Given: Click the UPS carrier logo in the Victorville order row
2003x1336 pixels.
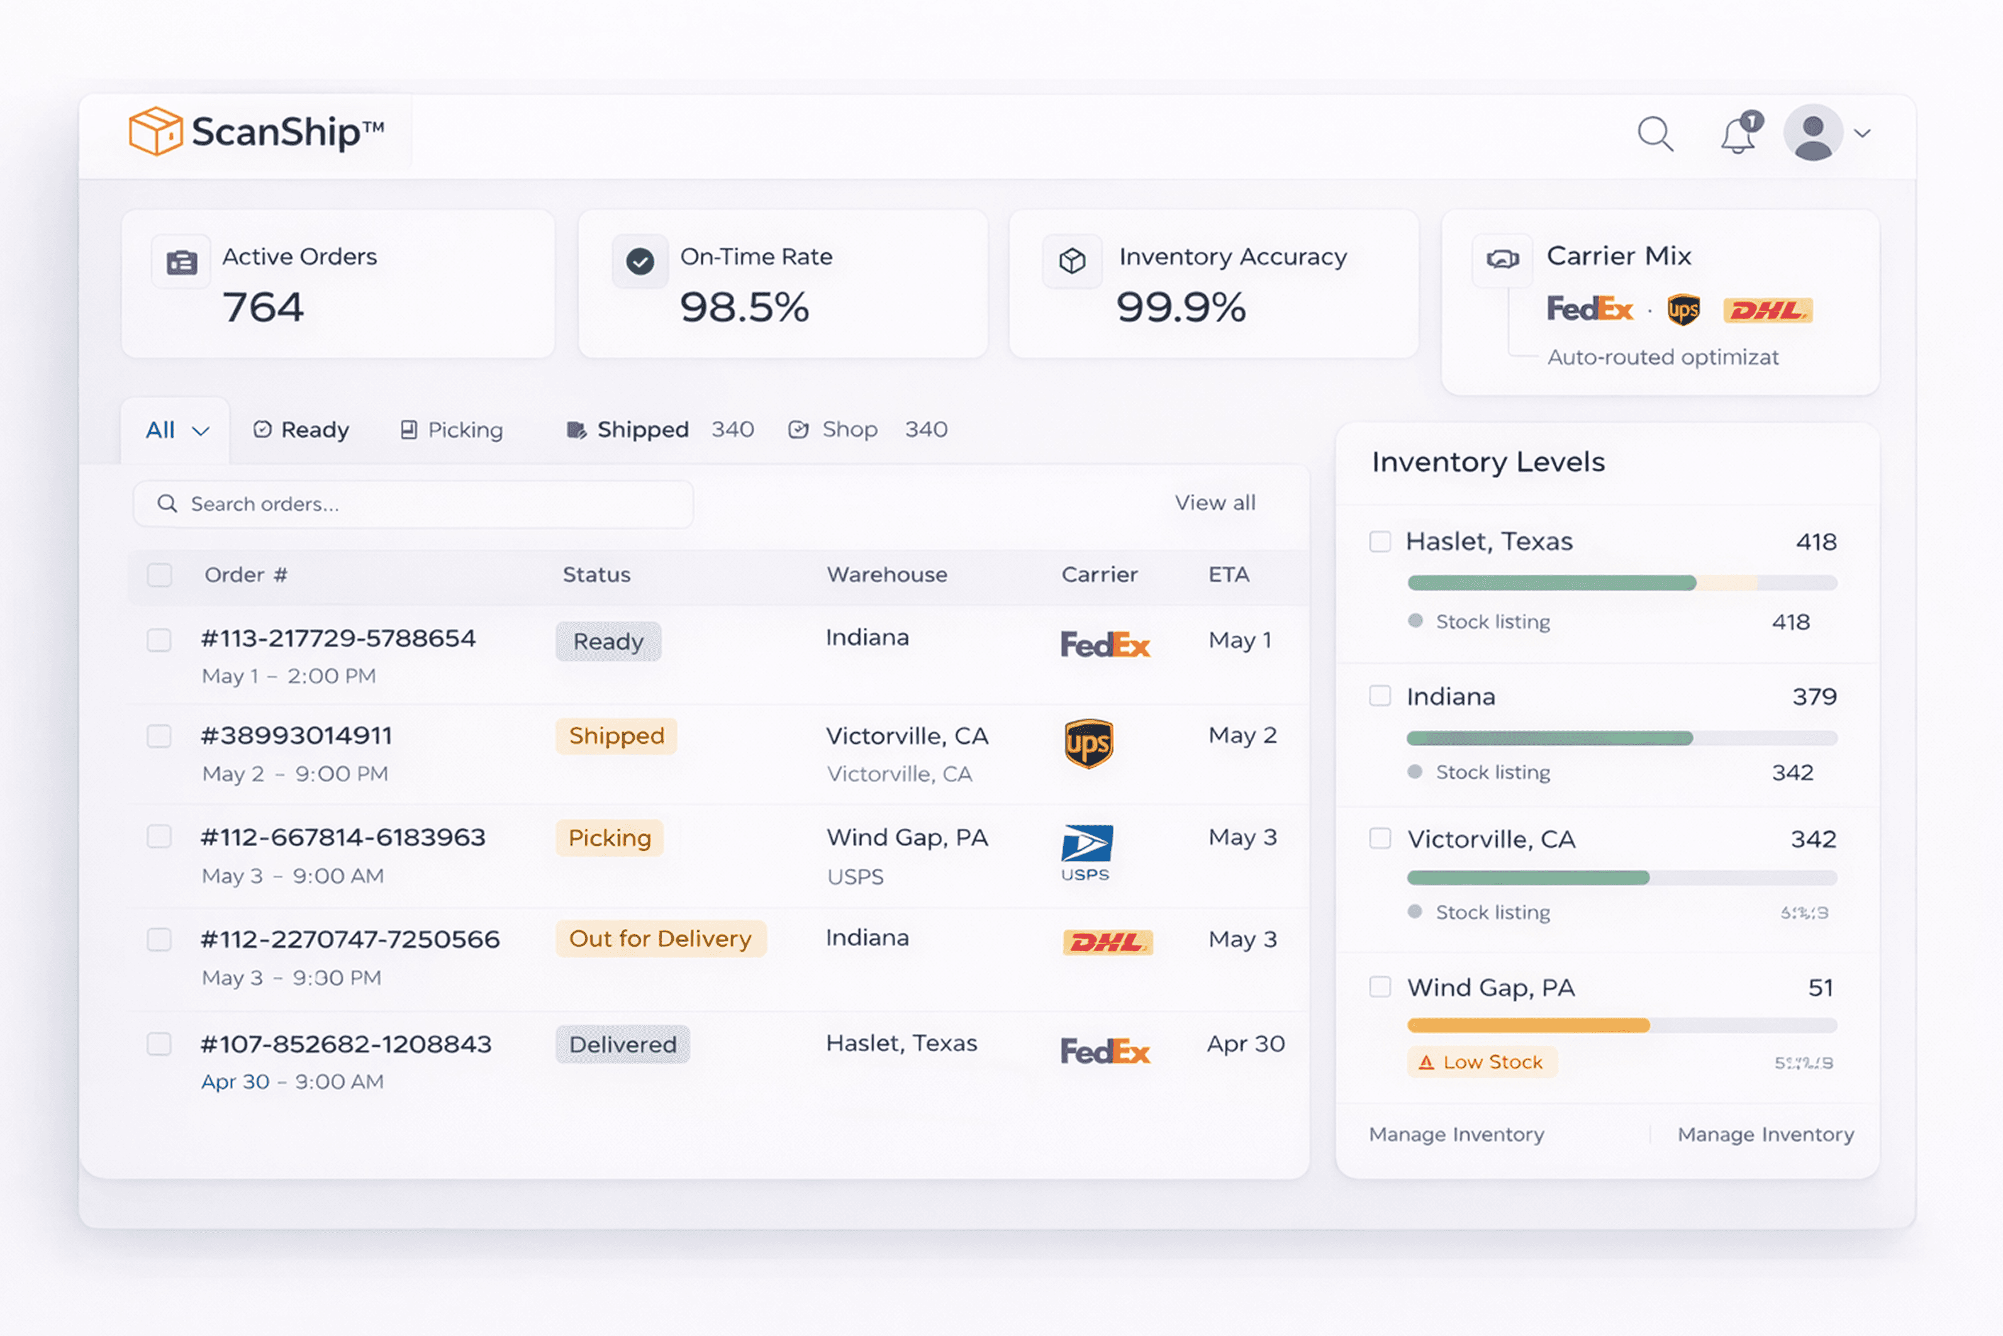Looking at the screenshot, I should [1088, 744].
